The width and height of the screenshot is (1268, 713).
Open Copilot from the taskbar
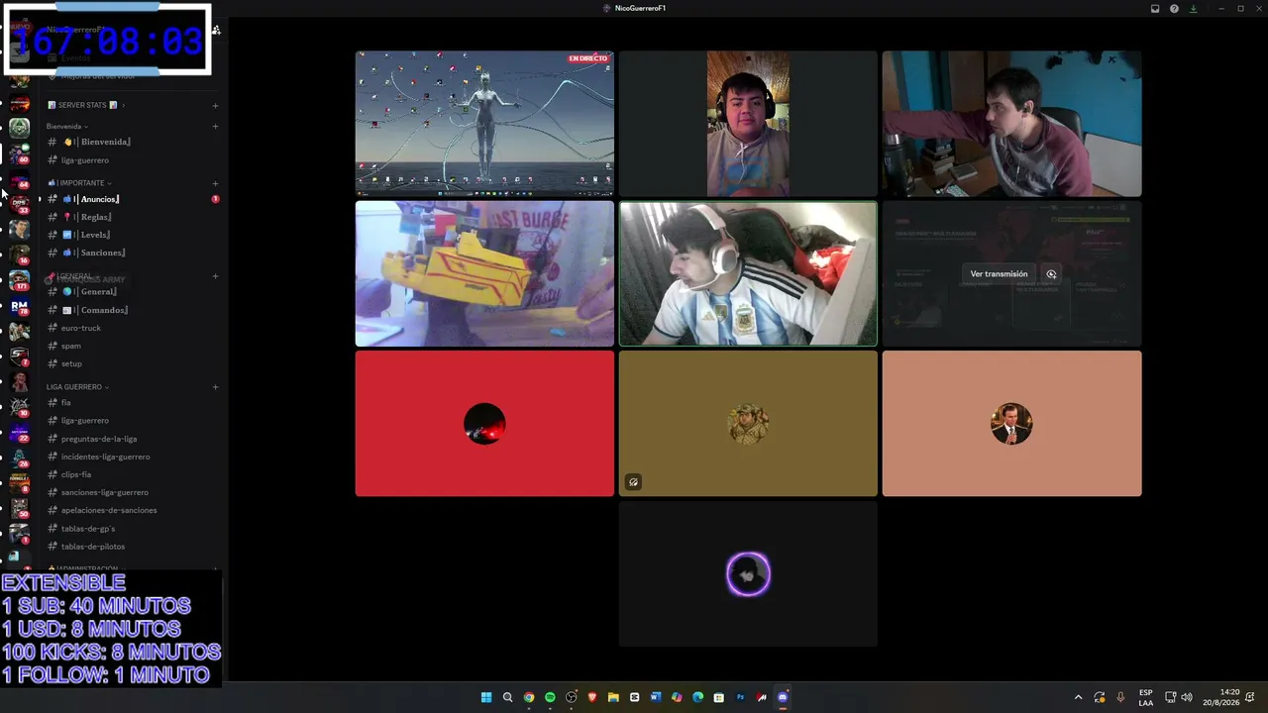click(x=677, y=697)
